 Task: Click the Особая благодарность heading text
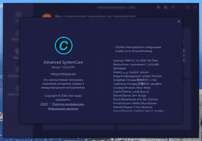coord(138,49)
